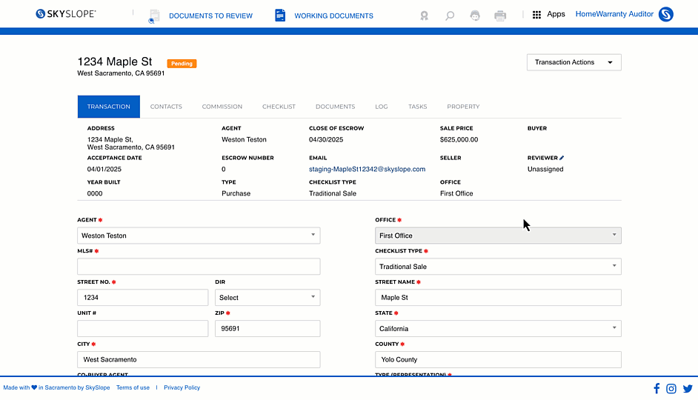Click into the MLS# input field
Screen dimensions: 698x400
(199, 267)
